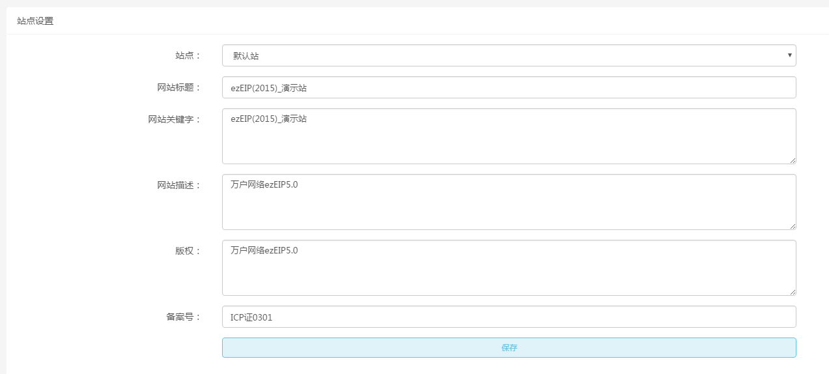Click the 站点： label

coord(188,55)
